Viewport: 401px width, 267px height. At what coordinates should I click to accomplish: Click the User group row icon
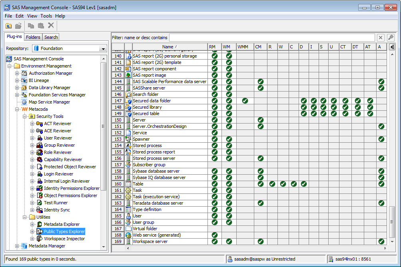coord(128,222)
